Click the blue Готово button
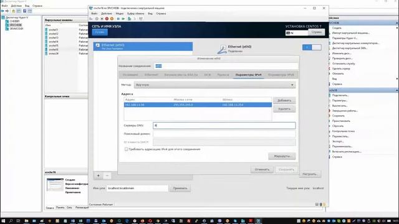399x224 pixels. 100,32
